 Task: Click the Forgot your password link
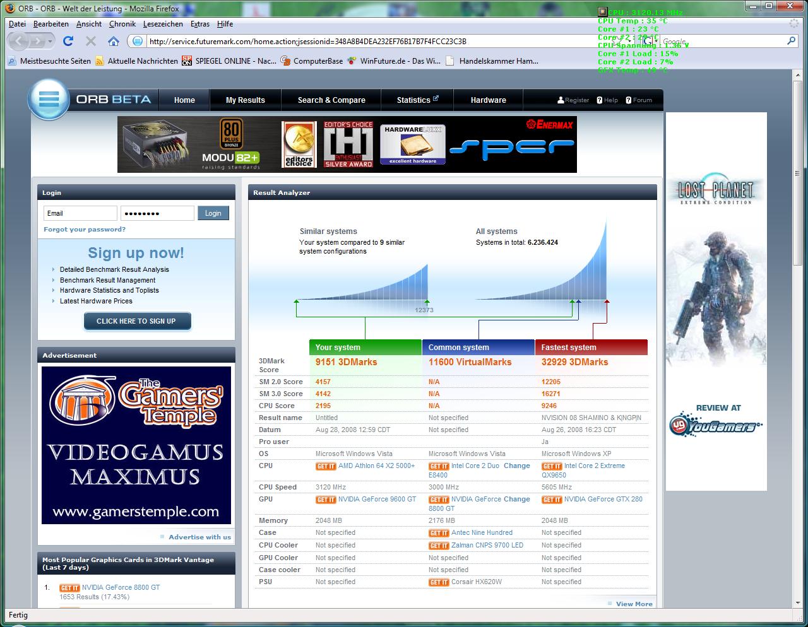click(x=85, y=230)
